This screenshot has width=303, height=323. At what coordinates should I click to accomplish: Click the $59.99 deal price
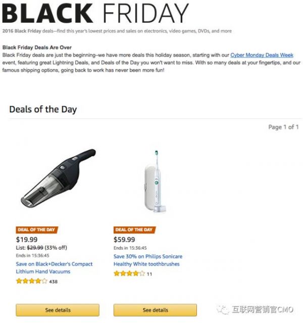point(124,240)
